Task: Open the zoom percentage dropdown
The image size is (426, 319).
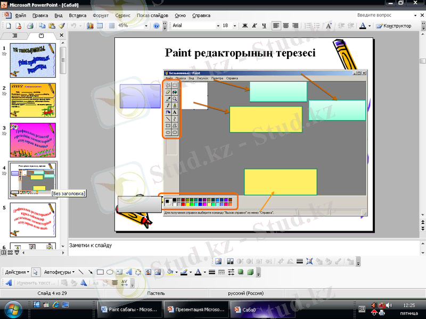Action: (x=146, y=26)
